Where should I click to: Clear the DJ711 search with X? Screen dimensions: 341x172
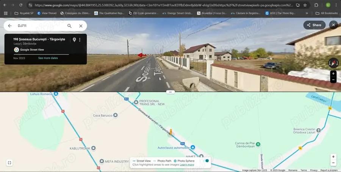point(81,26)
